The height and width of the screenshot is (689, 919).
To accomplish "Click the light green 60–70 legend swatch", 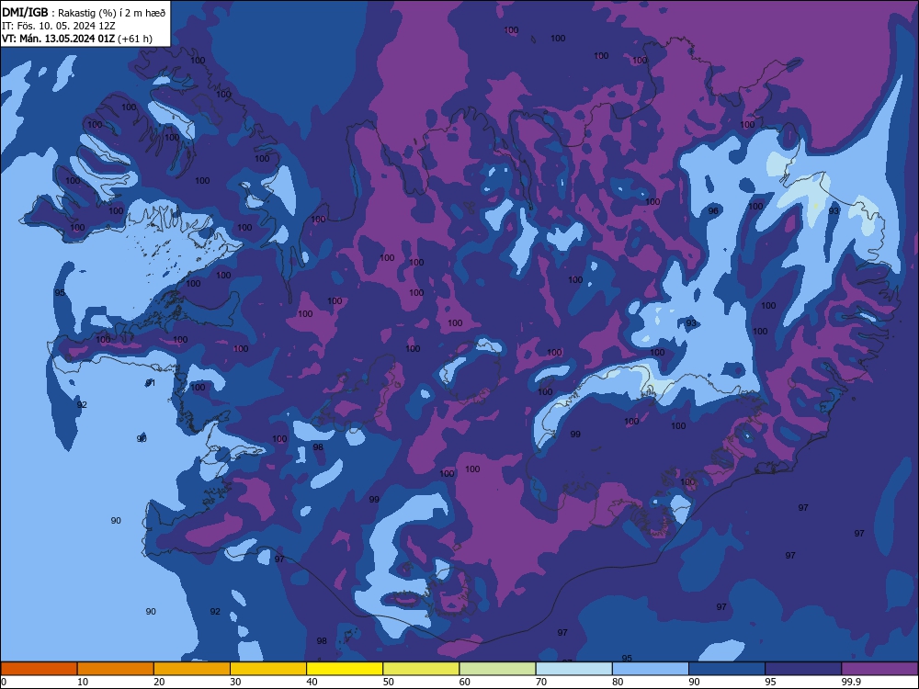I will tap(497, 669).
